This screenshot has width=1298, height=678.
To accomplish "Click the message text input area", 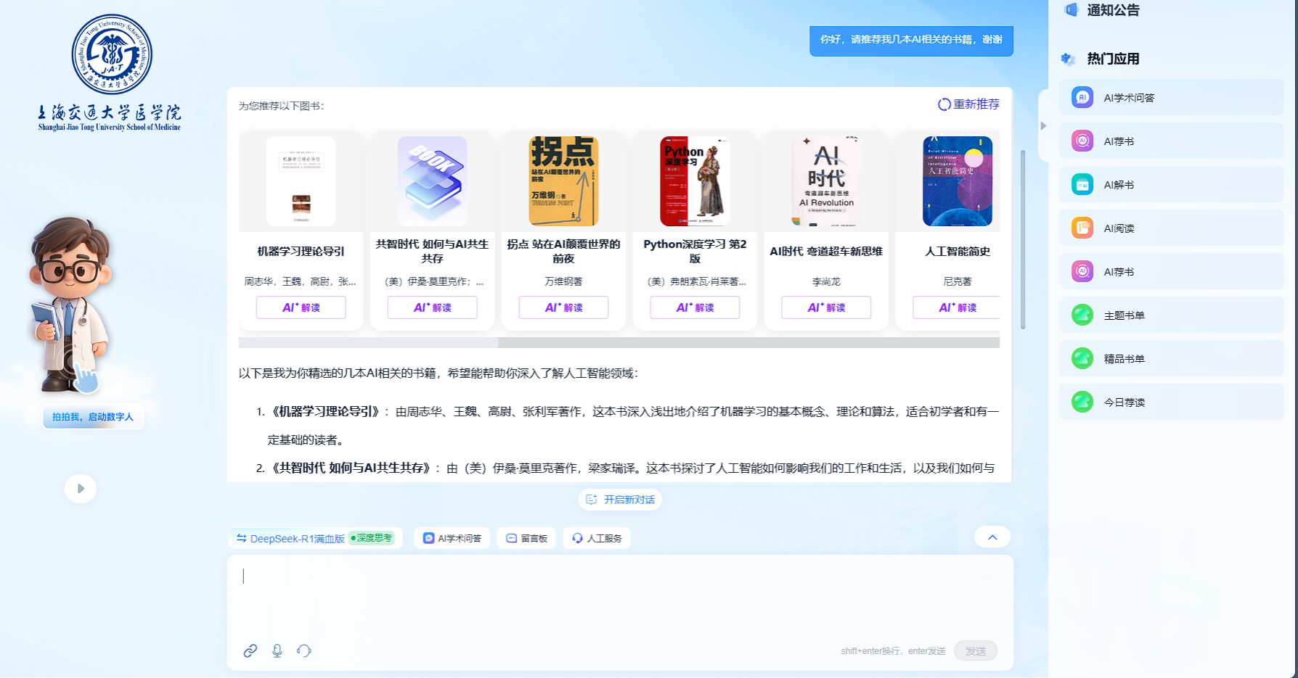I will coord(619,595).
